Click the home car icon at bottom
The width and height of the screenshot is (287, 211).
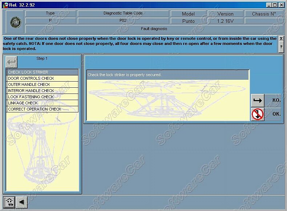click(x=9, y=202)
